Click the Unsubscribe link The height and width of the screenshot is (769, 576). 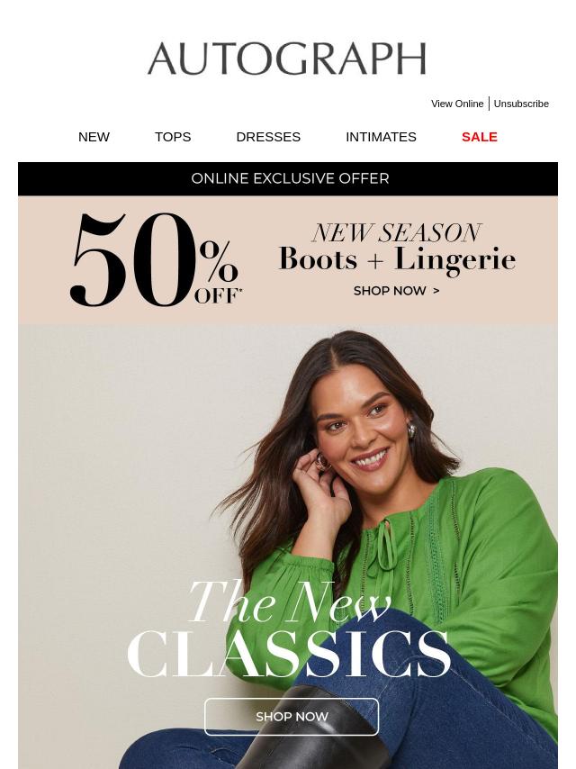[521, 104]
